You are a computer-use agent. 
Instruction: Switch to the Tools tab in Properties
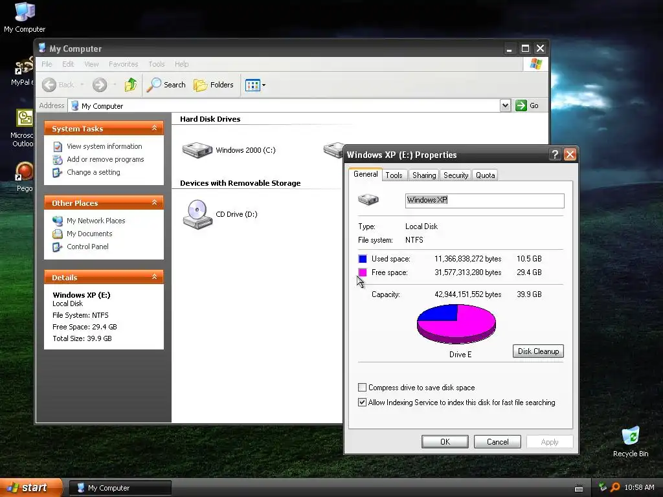click(x=394, y=175)
